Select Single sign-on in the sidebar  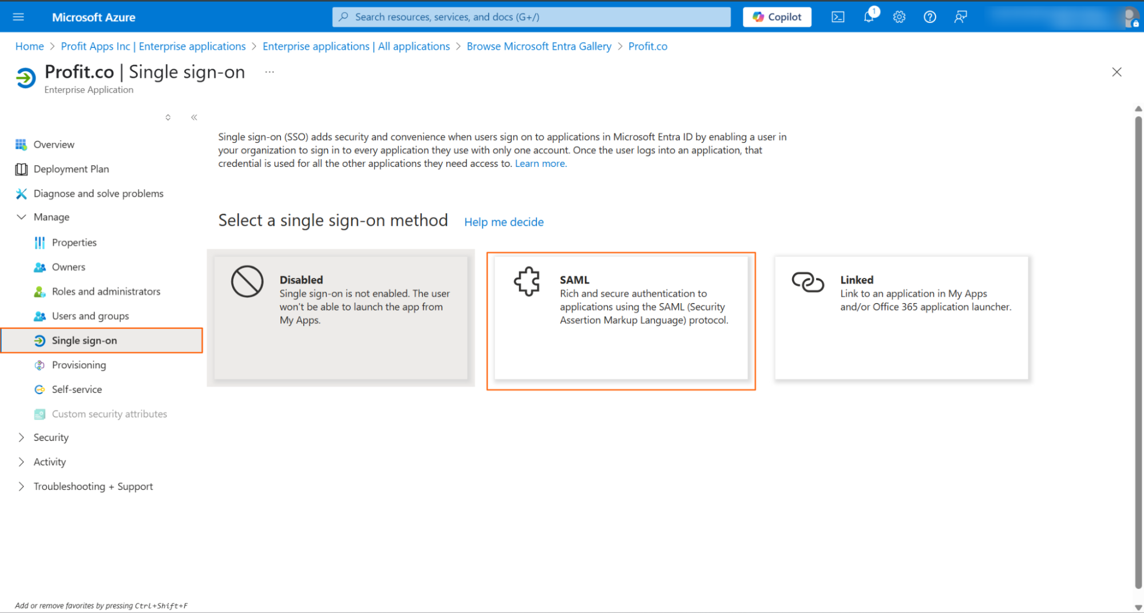pyautogui.click(x=102, y=340)
